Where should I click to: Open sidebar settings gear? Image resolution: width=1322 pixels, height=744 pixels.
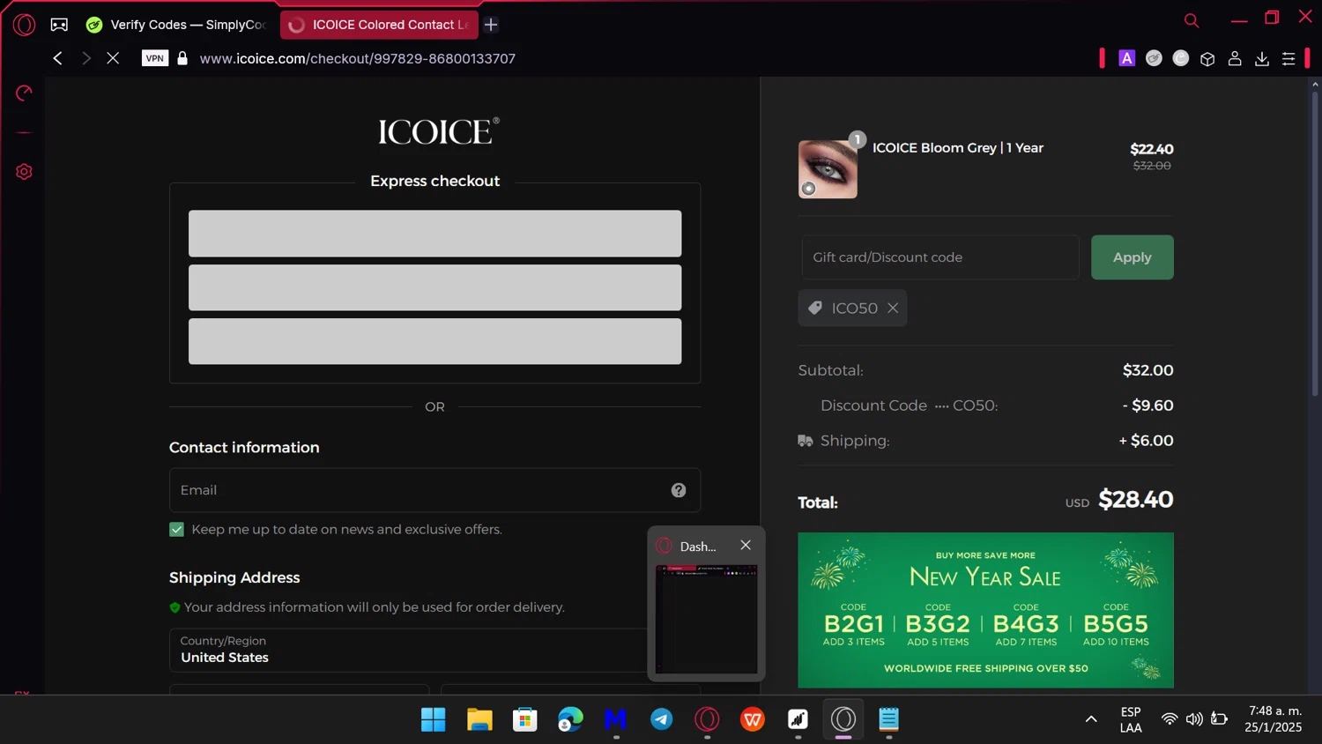[x=24, y=172]
